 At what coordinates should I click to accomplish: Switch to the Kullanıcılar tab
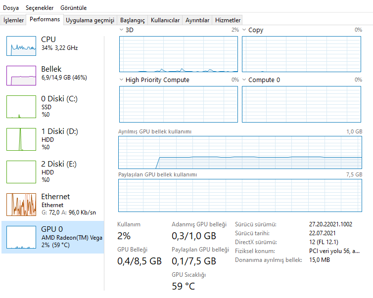[x=165, y=20]
